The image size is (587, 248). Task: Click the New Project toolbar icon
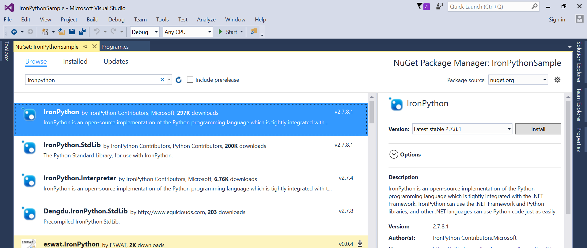pos(45,32)
